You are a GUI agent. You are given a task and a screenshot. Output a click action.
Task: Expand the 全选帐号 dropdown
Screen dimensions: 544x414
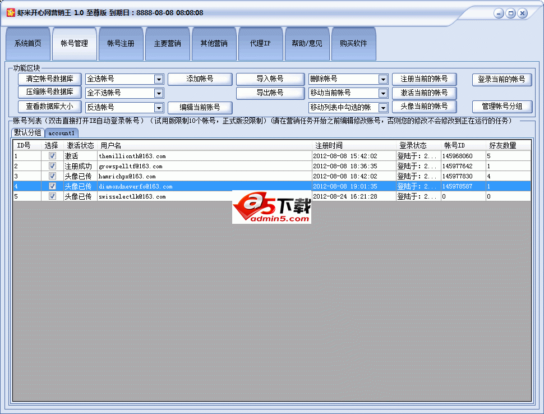coord(159,80)
